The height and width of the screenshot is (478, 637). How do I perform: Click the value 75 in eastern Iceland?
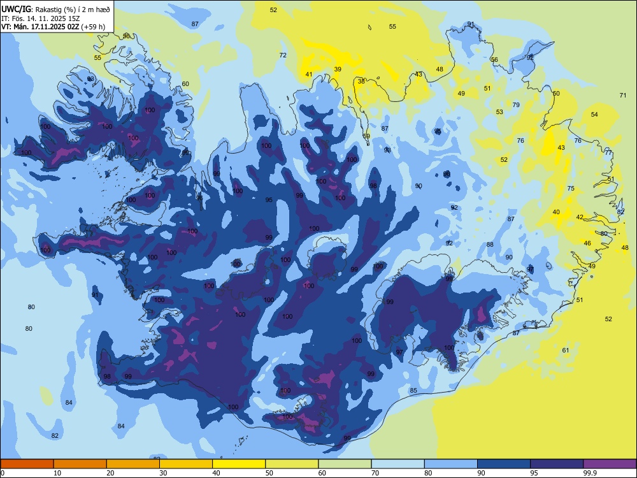coord(571,189)
